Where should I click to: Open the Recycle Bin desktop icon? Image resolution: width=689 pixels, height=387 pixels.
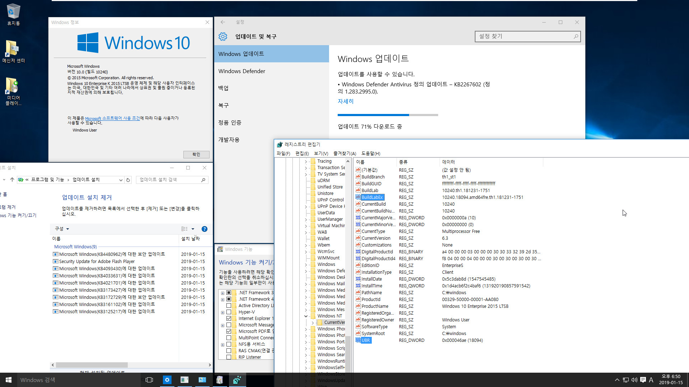[x=13, y=14]
